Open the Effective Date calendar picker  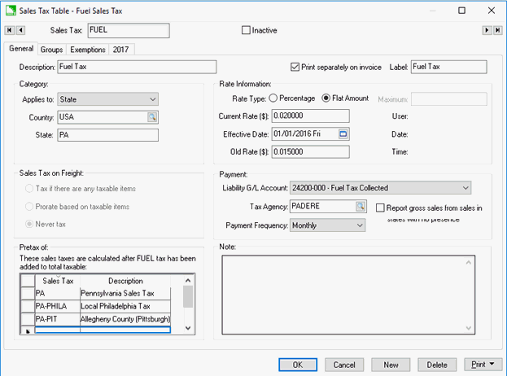coord(343,134)
